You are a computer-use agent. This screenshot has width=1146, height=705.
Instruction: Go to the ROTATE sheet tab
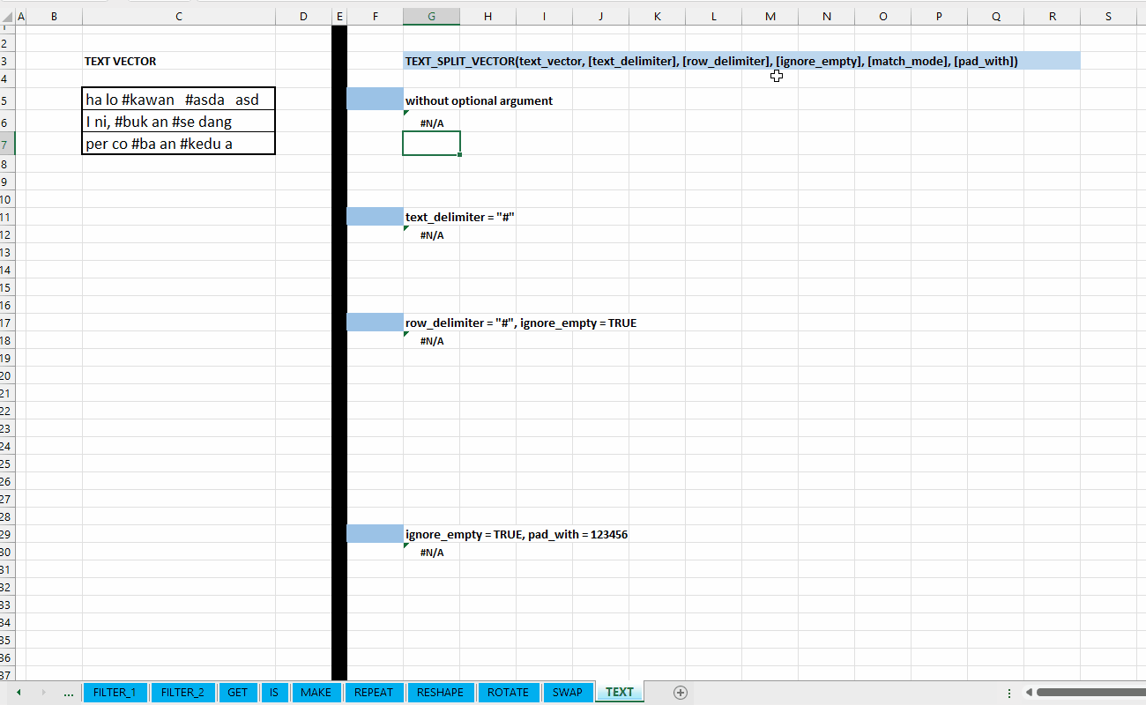508,693
